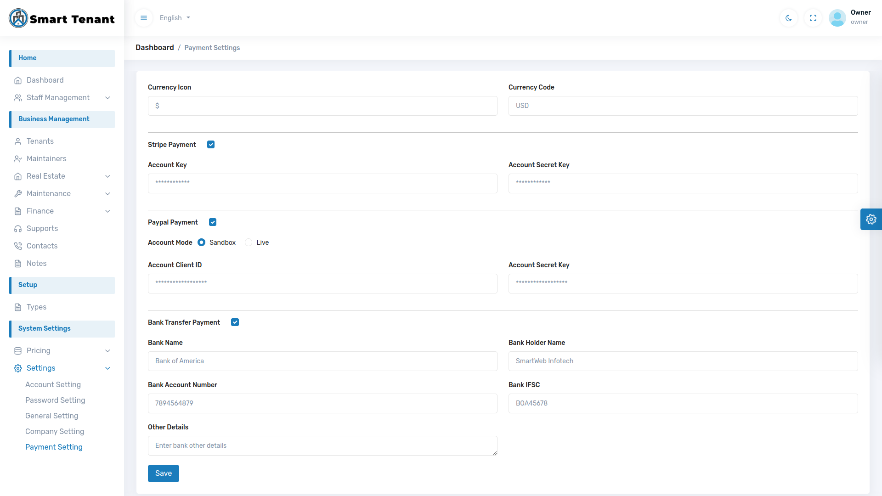Go to Account Setting submenu
Image resolution: width=882 pixels, height=496 pixels.
(x=53, y=385)
